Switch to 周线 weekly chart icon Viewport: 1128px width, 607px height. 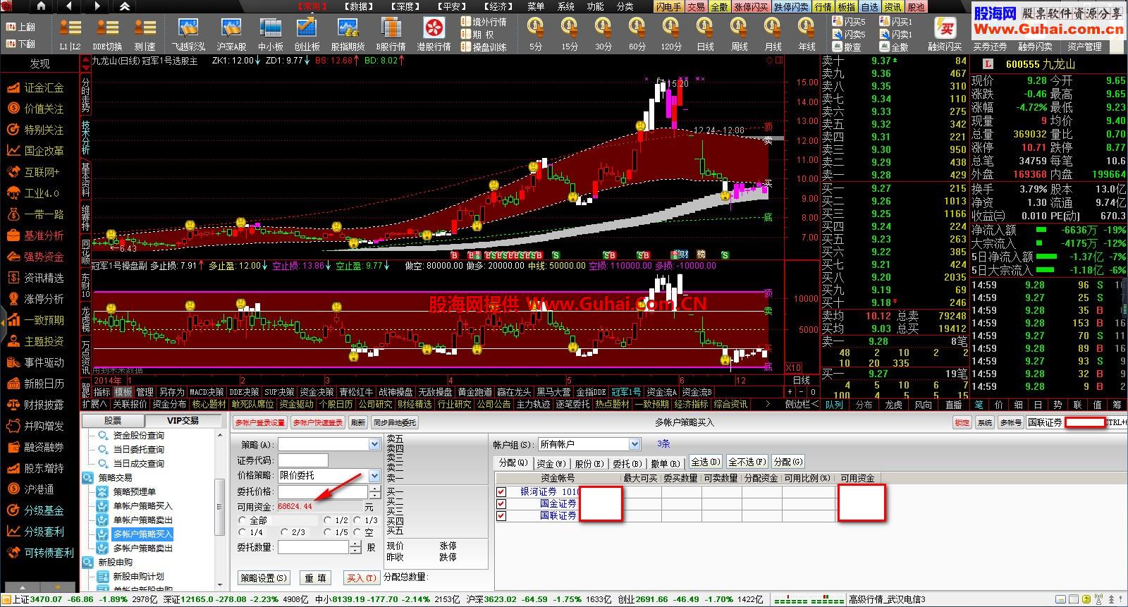click(739, 34)
